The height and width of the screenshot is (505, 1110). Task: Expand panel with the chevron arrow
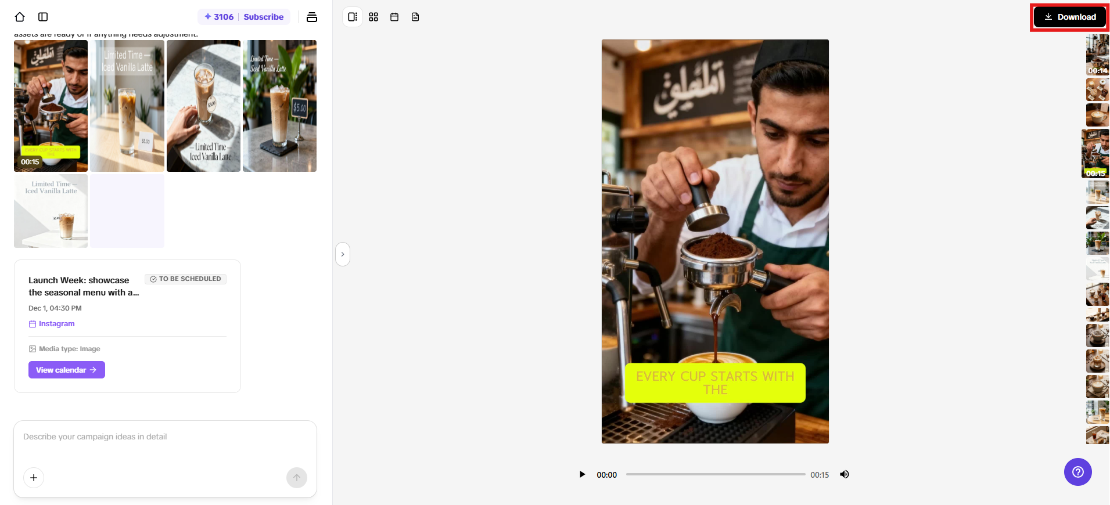point(343,254)
